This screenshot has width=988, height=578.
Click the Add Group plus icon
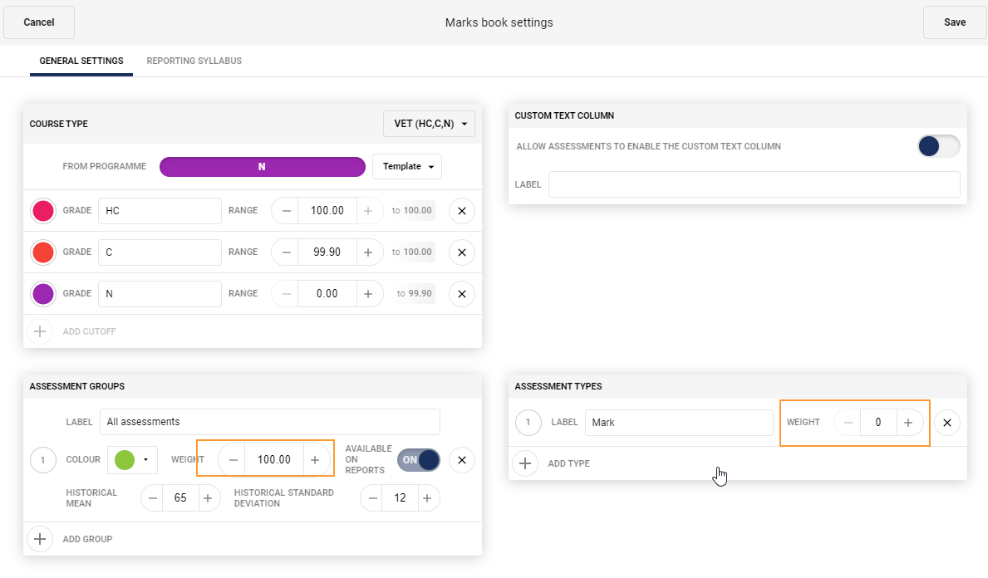pos(40,538)
